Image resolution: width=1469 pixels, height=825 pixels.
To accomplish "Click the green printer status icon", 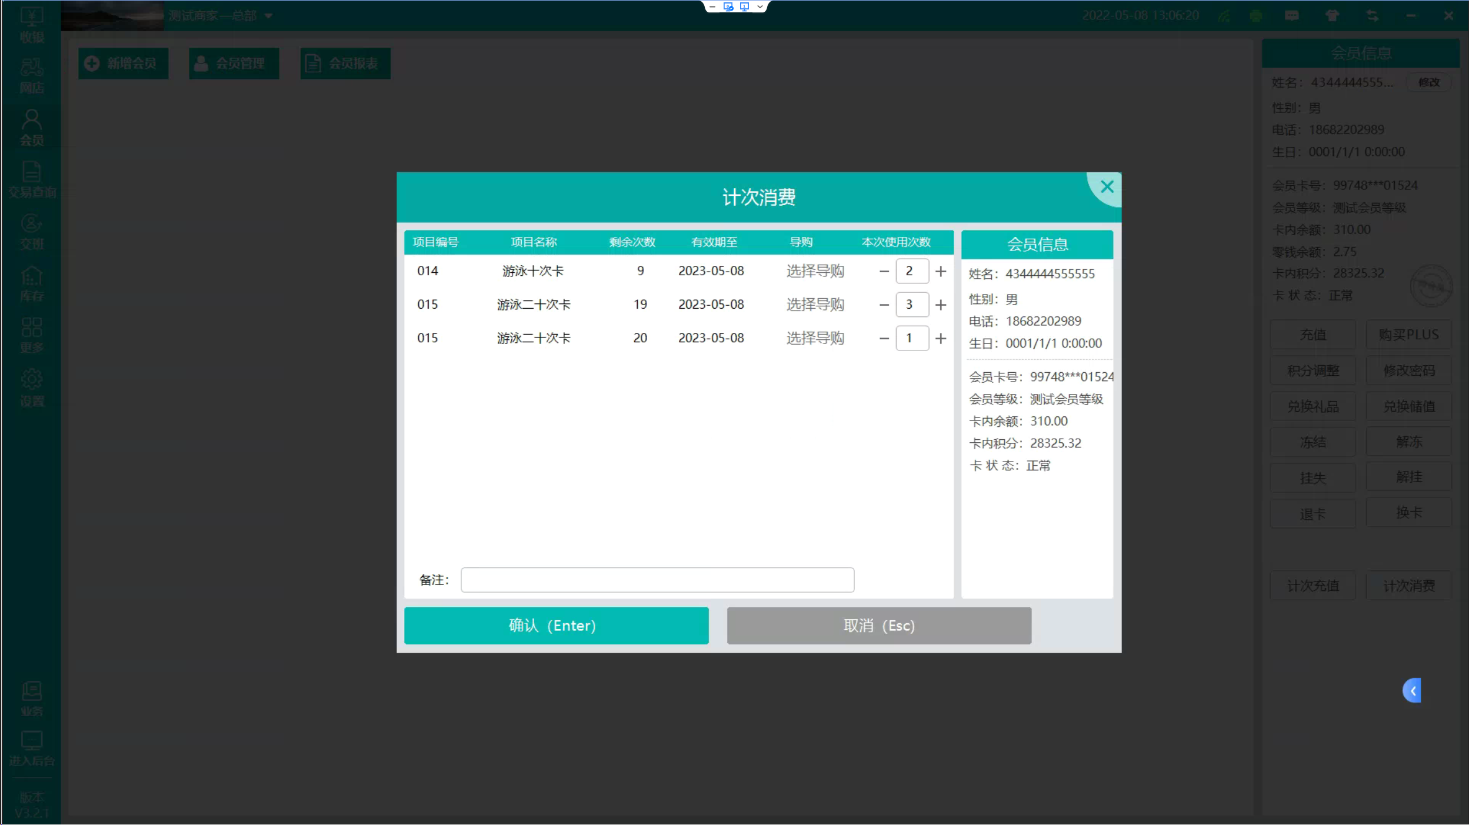I will point(1255,16).
